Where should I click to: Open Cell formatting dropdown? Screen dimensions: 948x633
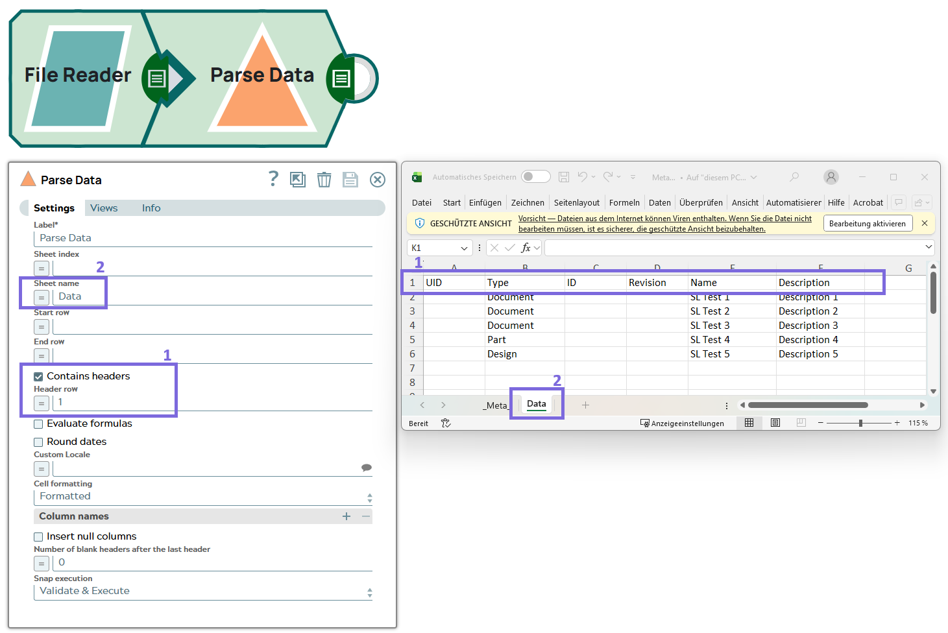pos(203,497)
